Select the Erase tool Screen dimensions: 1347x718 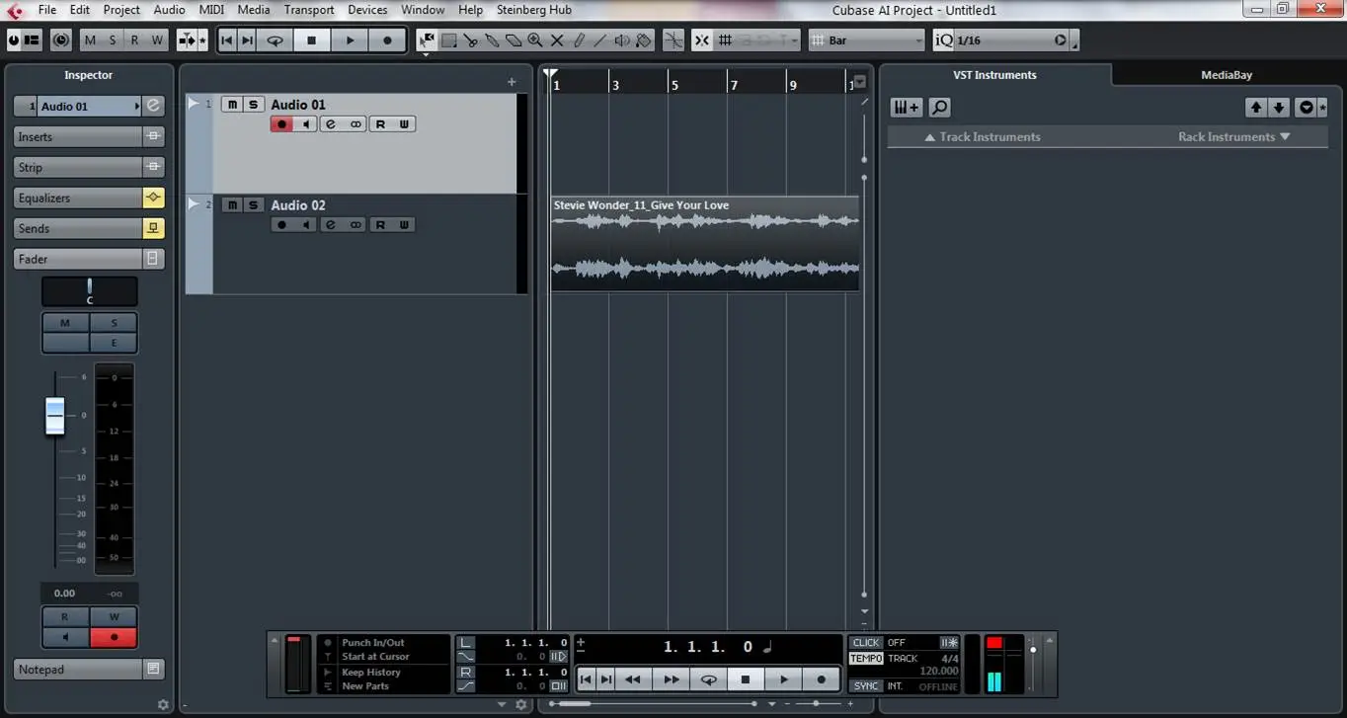click(x=514, y=40)
